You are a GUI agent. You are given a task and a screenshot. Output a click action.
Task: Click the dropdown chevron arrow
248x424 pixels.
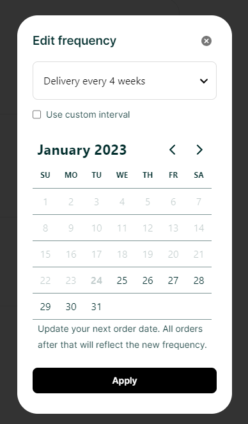click(204, 81)
